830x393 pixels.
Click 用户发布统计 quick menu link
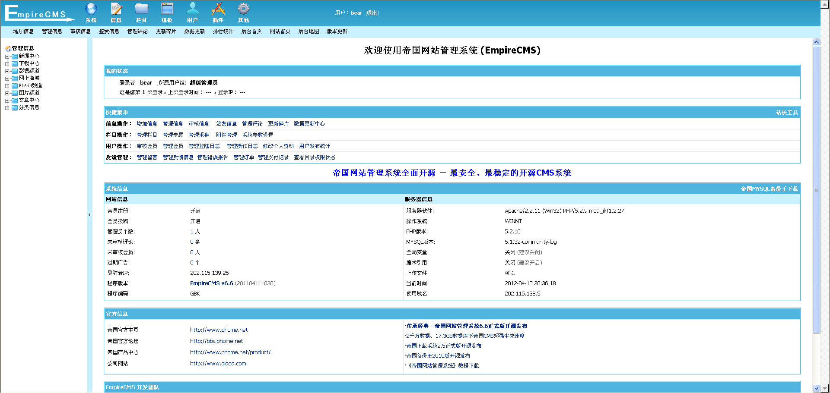pyautogui.click(x=315, y=146)
